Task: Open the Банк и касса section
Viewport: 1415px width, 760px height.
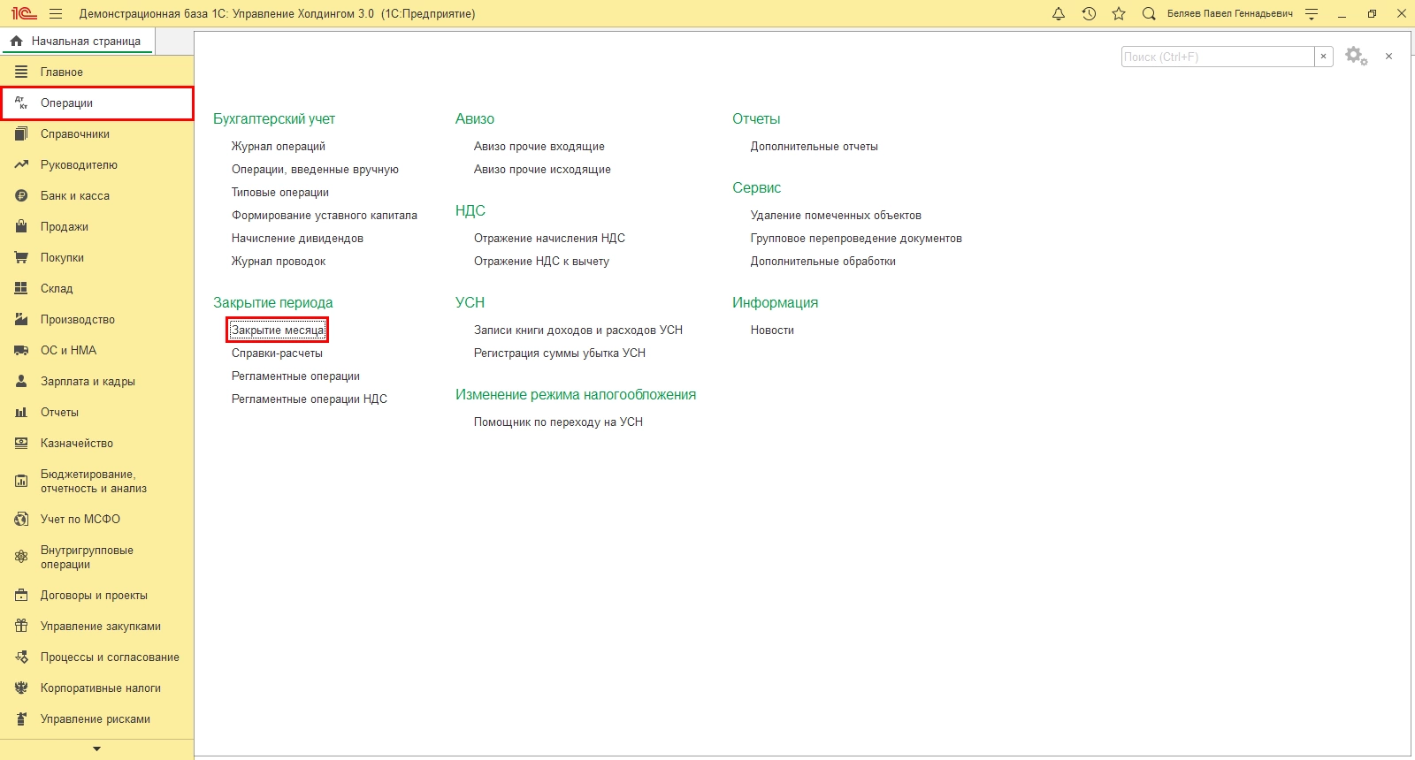Action: [x=97, y=196]
